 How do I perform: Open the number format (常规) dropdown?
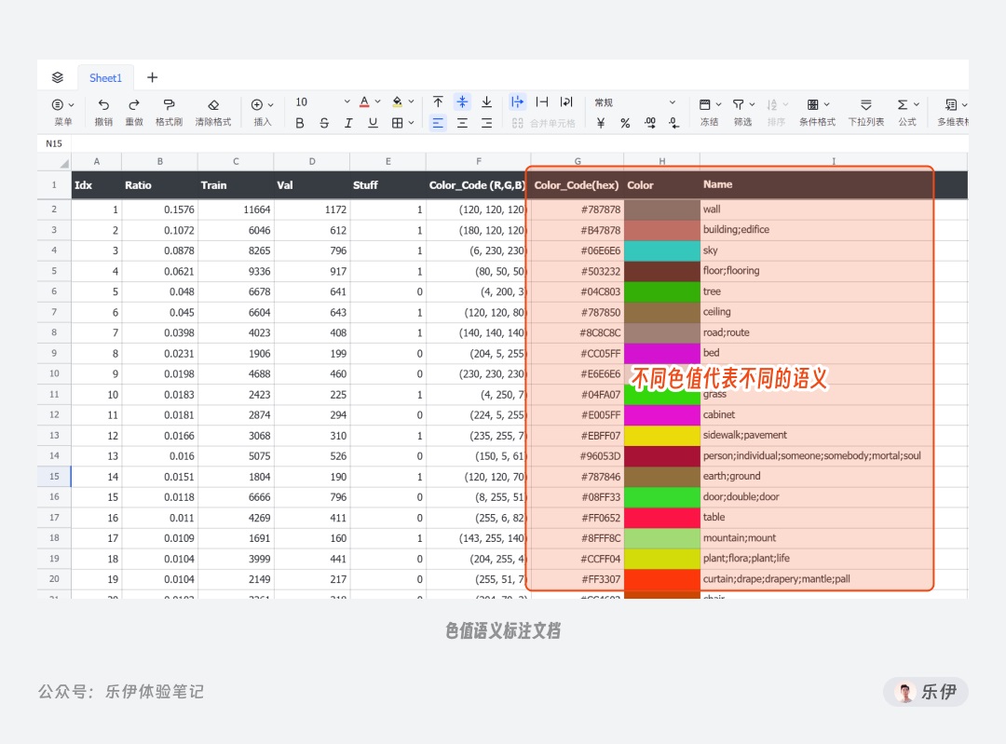pyautogui.click(x=633, y=102)
